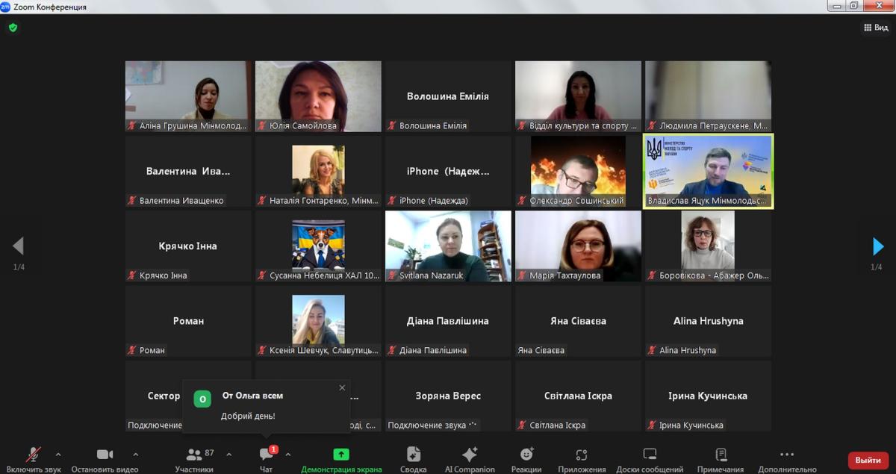Open the Чат chat panel

[x=267, y=459]
